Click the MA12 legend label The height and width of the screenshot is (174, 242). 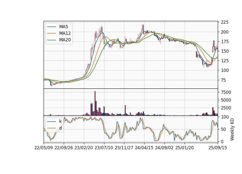(65, 33)
